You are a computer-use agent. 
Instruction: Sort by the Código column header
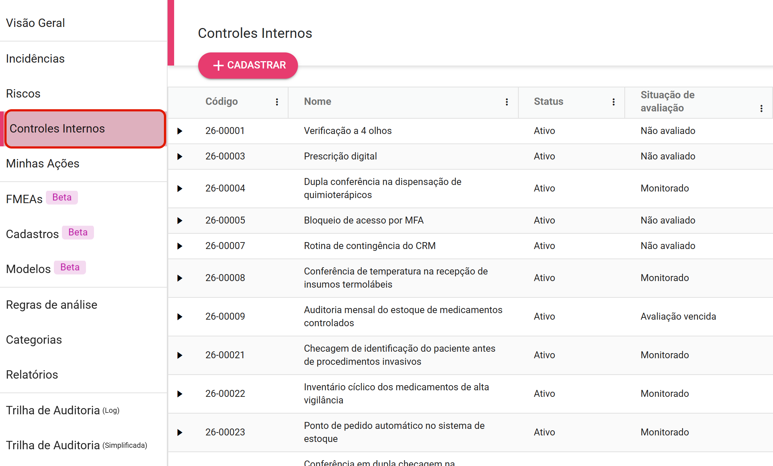[221, 102]
